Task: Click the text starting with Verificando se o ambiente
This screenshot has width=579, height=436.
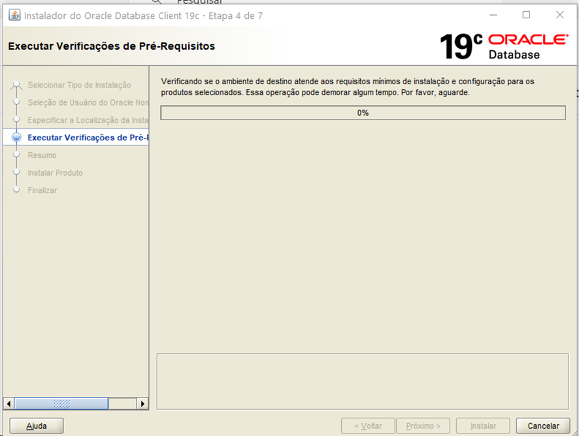Action: click(348, 87)
